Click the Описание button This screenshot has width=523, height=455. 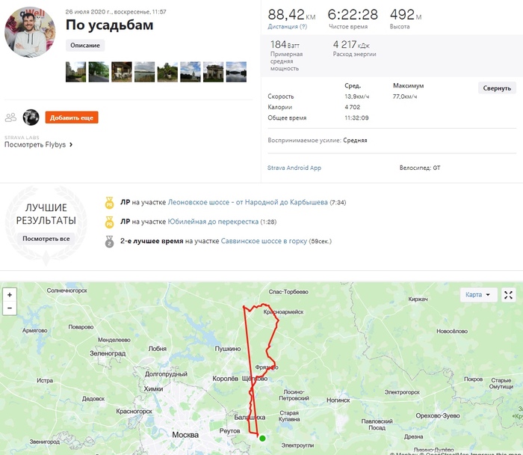click(x=85, y=46)
